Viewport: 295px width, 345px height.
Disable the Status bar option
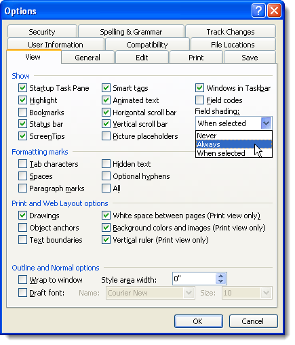(22, 124)
